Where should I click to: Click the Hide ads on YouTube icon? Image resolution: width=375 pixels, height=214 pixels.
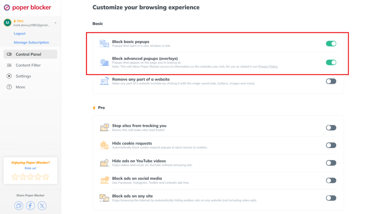(x=104, y=163)
